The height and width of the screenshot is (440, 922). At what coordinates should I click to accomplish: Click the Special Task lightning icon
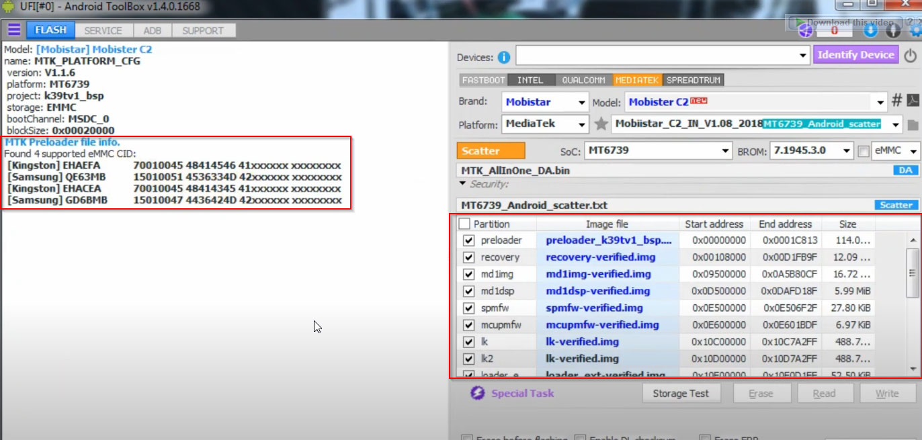(x=478, y=393)
